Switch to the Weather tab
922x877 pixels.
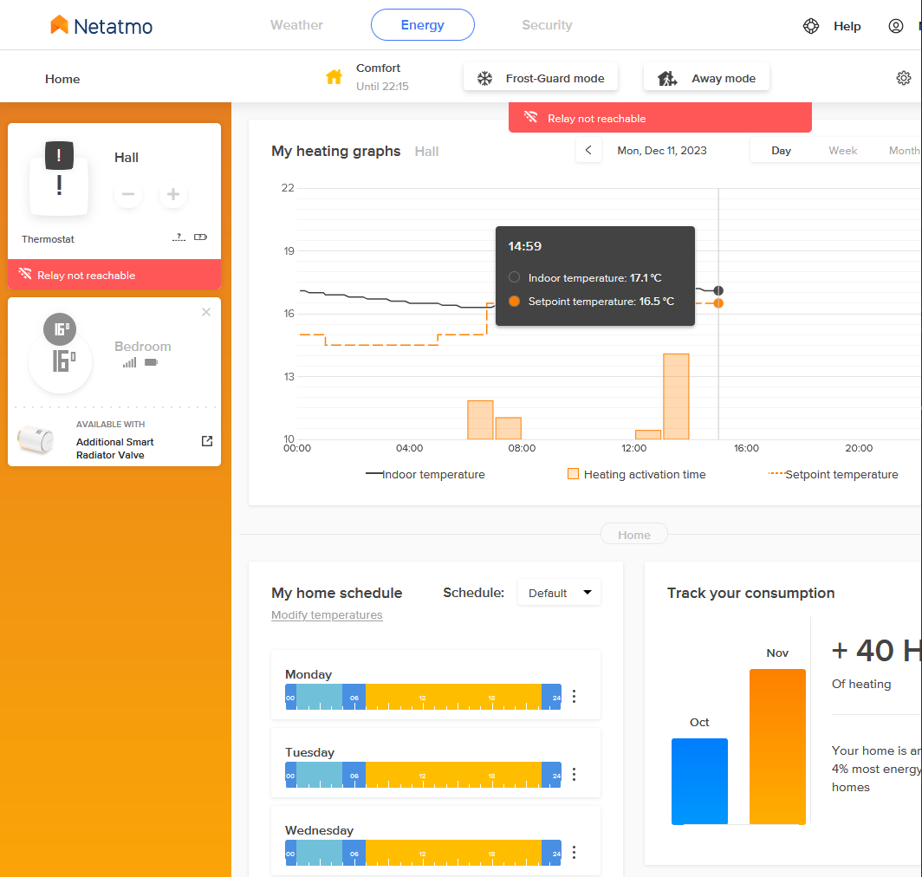tap(296, 25)
